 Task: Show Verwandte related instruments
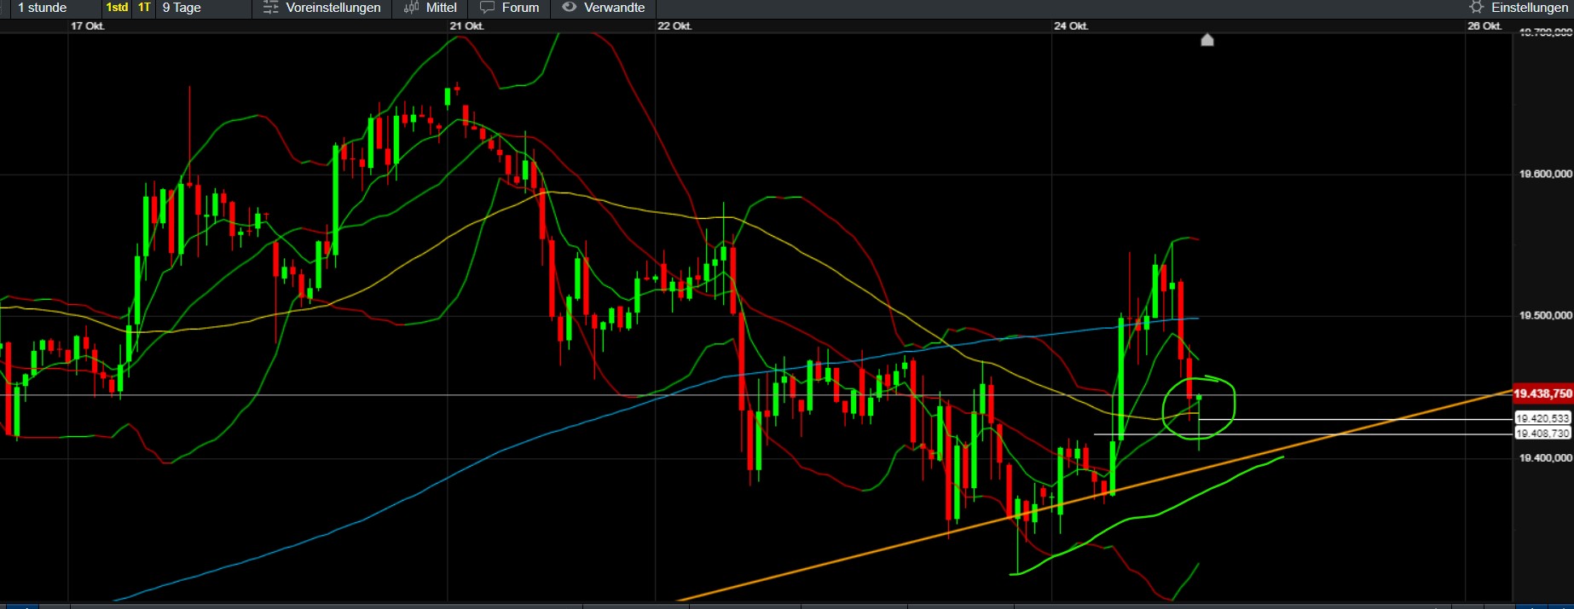[x=604, y=8]
